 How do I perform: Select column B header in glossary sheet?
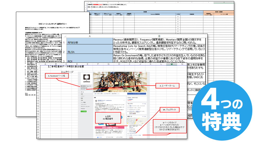click(159, 36)
